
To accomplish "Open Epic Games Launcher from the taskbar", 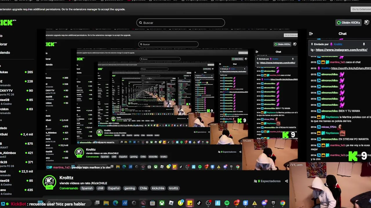I will tap(273, 203).
